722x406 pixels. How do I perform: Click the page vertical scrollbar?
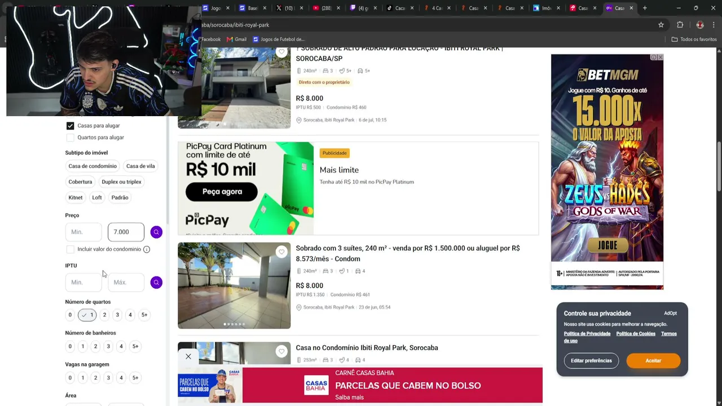pyautogui.click(x=719, y=166)
